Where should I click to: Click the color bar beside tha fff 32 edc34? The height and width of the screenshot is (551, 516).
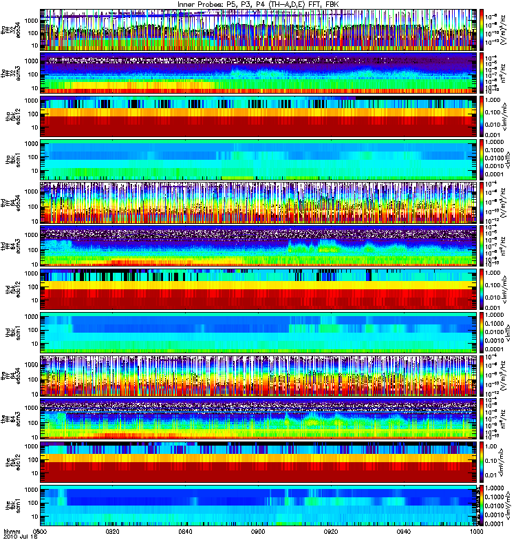coord(482,30)
